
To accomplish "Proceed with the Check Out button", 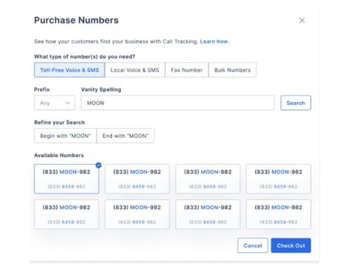I will (291, 246).
